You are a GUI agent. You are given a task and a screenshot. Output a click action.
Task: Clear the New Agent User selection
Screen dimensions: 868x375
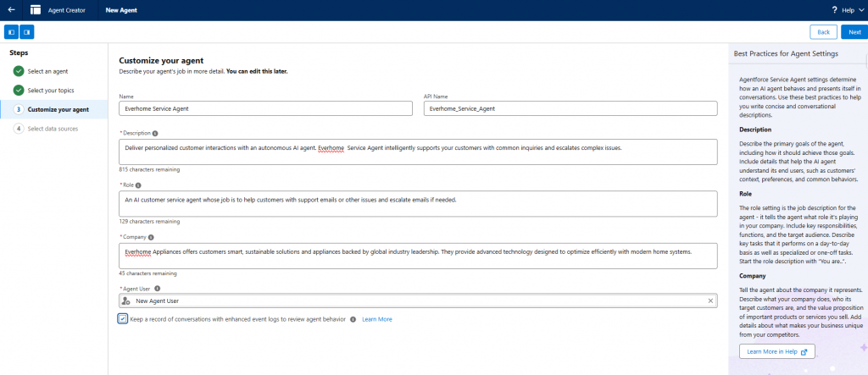[x=710, y=301]
